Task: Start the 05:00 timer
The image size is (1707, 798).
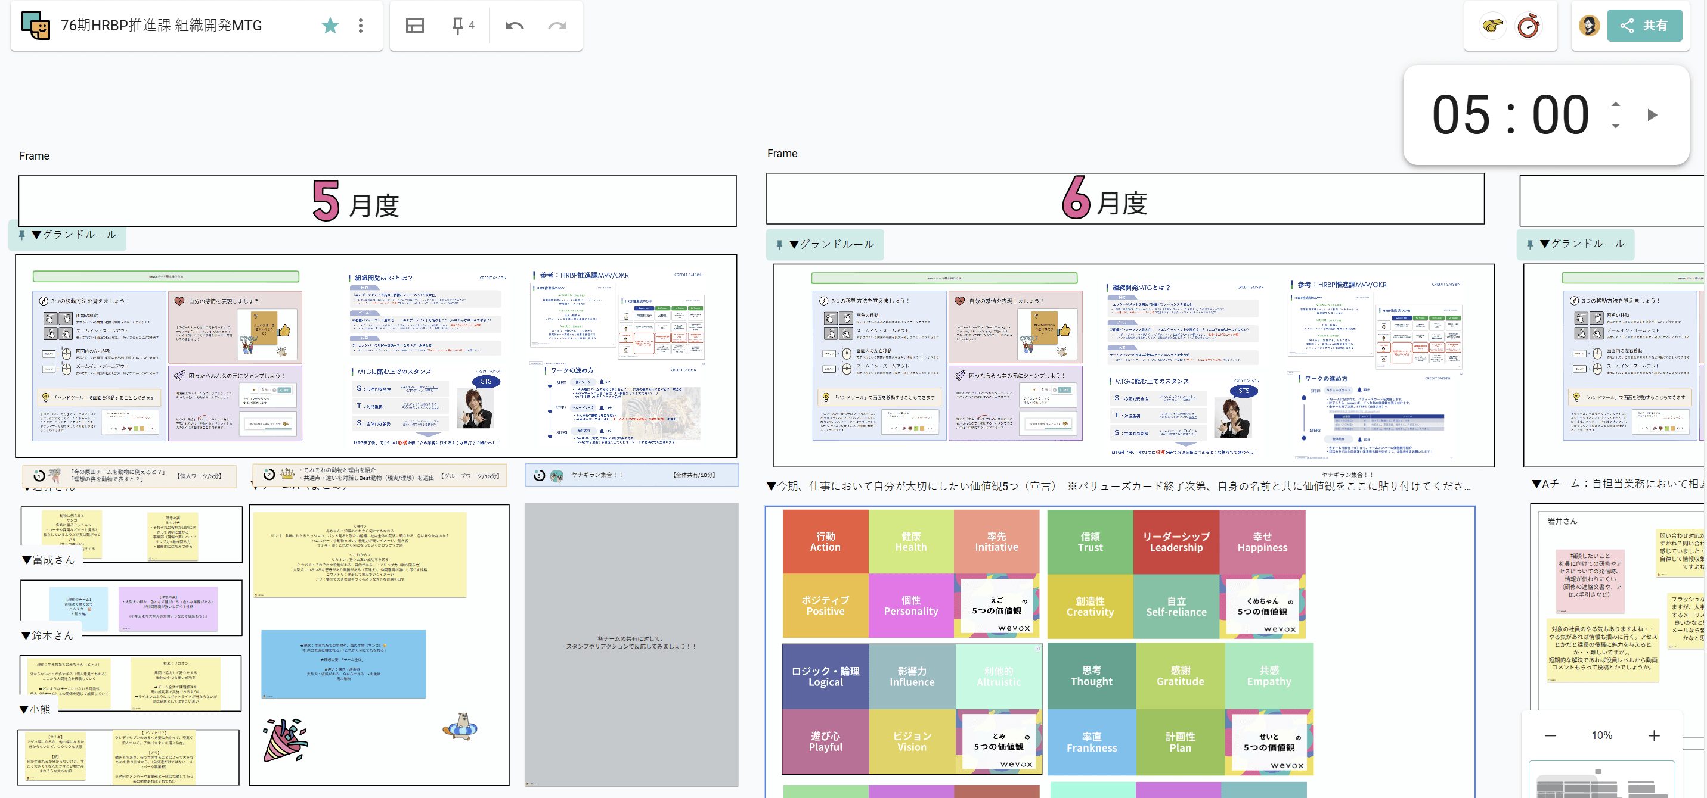Action: [x=1652, y=115]
